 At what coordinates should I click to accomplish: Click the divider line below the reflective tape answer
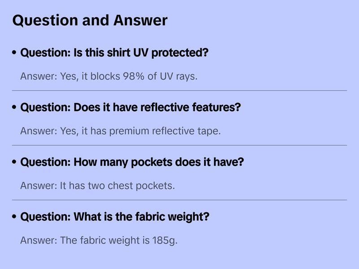(179, 145)
